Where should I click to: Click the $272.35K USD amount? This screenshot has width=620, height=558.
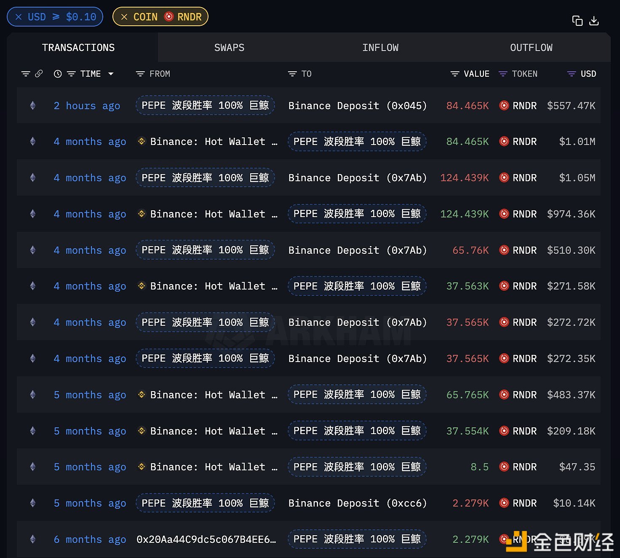pyautogui.click(x=571, y=359)
